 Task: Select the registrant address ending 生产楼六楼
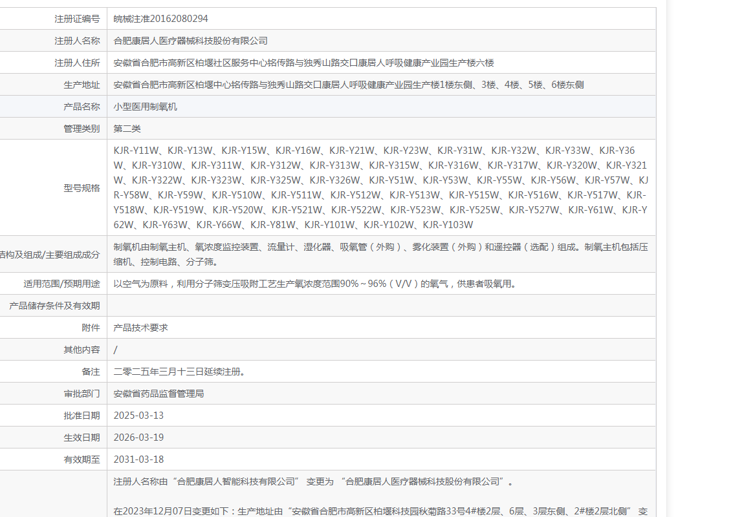point(303,63)
